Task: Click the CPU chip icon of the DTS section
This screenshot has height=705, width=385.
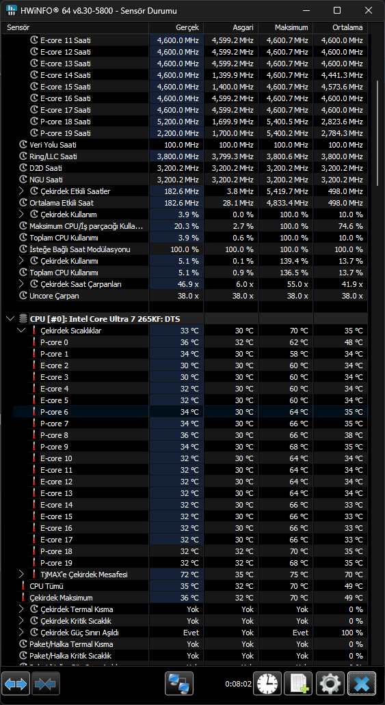Action: pos(23,319)
